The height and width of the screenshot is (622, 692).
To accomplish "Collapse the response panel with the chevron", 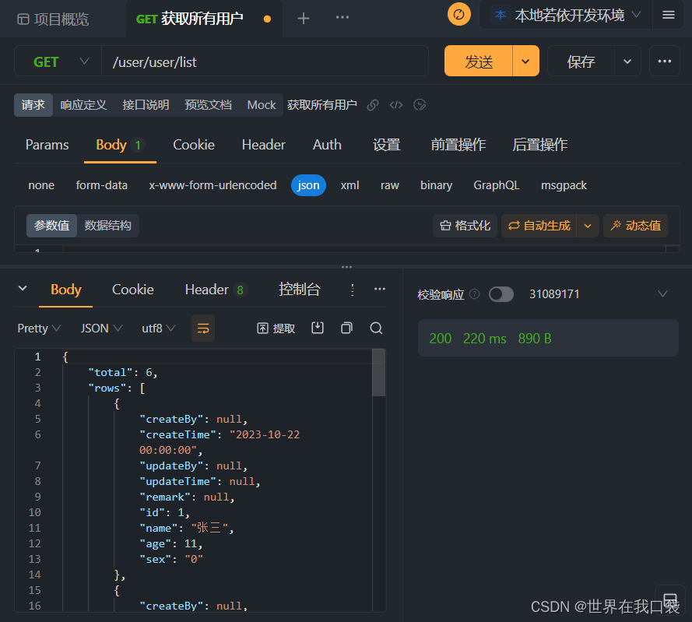I will click(23, 289).
